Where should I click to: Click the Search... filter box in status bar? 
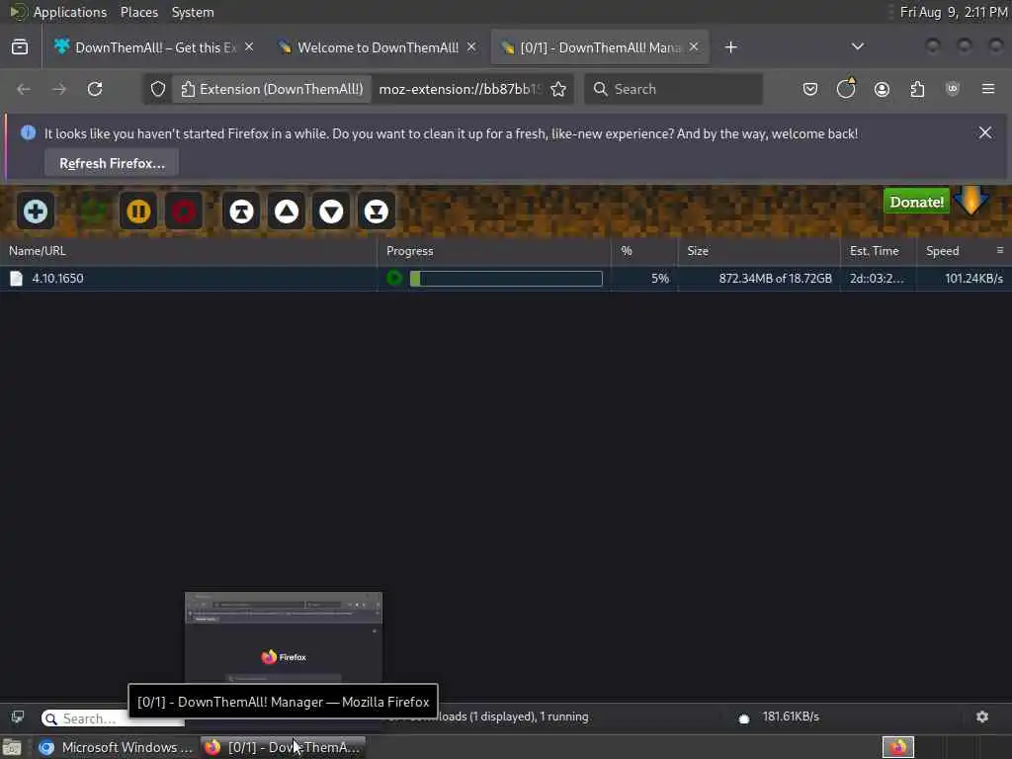[x=113, y=718]
